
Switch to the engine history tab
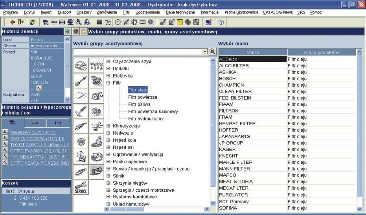point(35,123)
